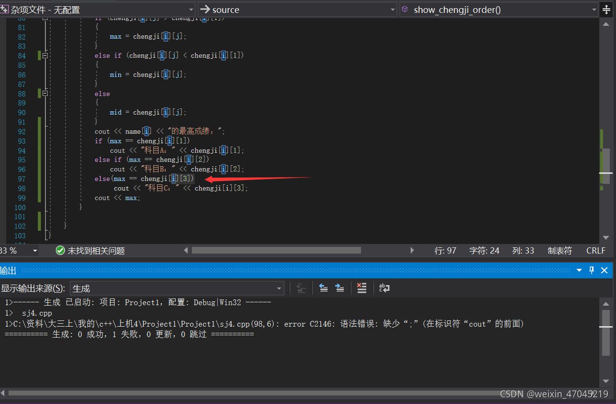Screen dimensions: 616x404
Task: Click the editor vertical scrollbar down arrow
Action: [x=606, y=237]
